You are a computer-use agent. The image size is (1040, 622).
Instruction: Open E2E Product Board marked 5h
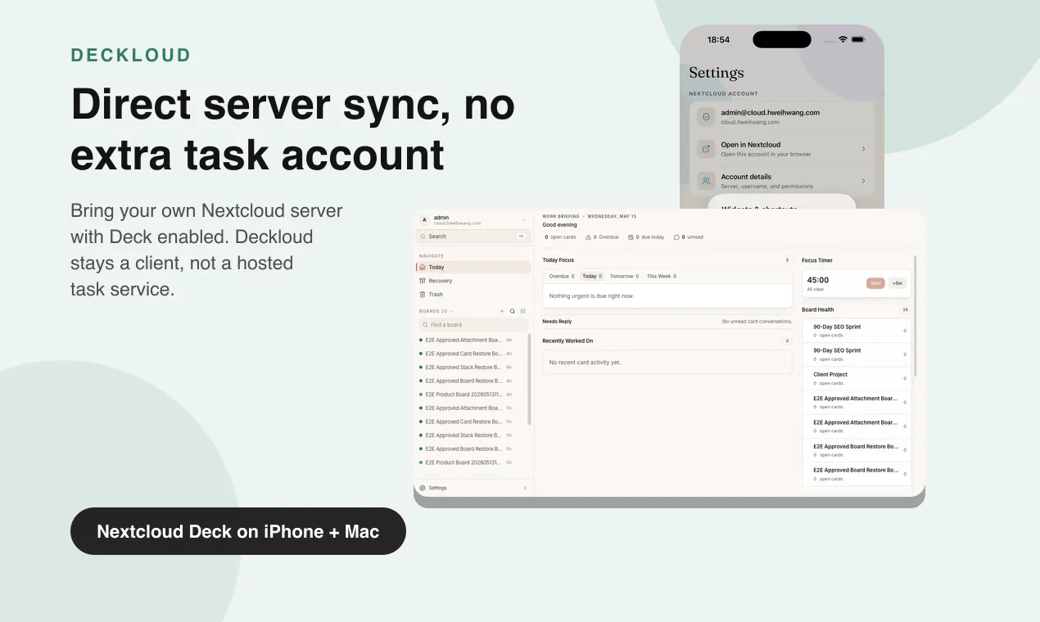pyautogui.click(x=466, y=462)
